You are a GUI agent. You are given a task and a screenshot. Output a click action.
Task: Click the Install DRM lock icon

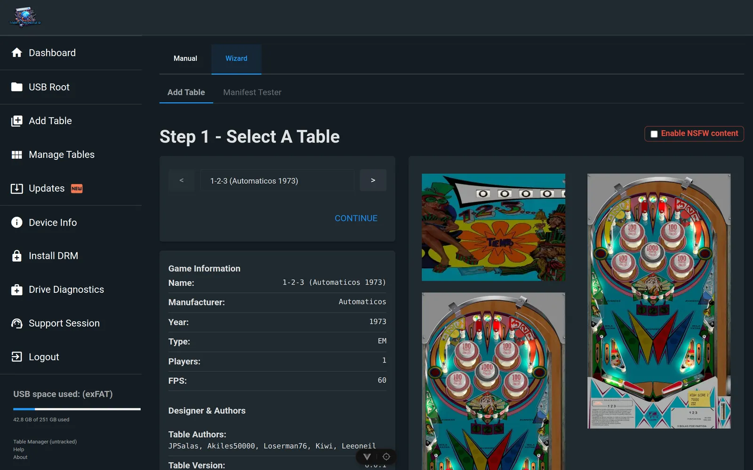click(x=17, y=256)
